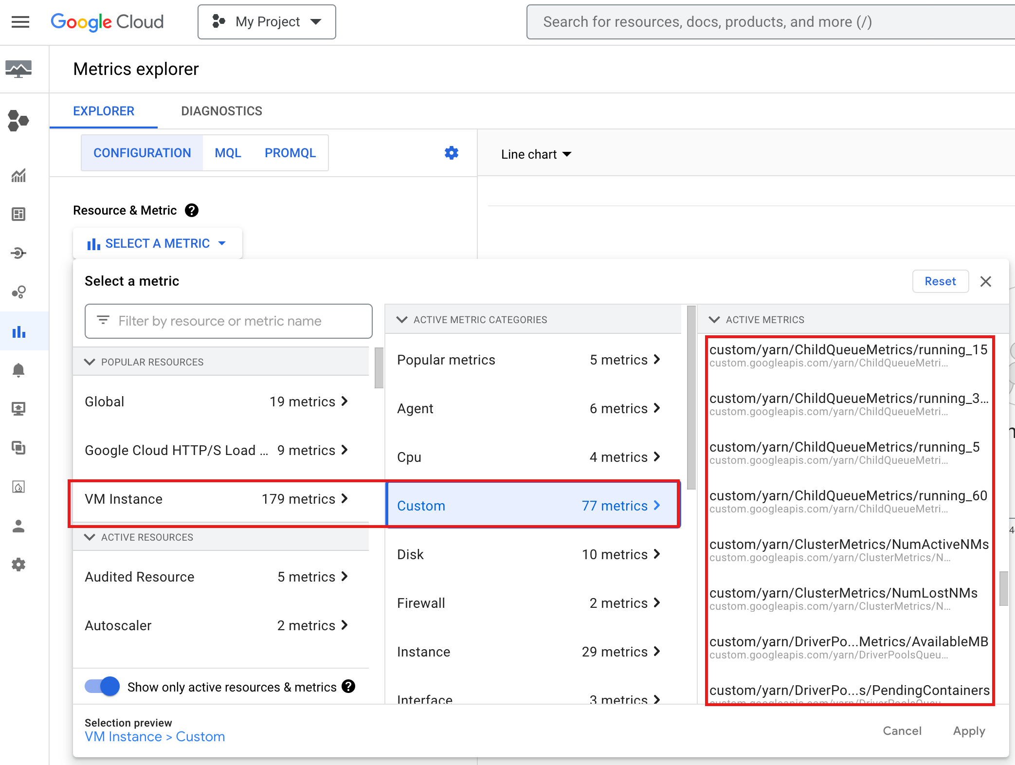Click the metric categories scrollbar

coord(691,397)
